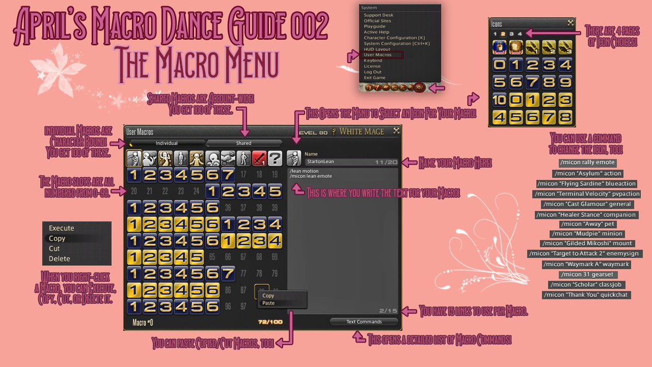The width and height of the screenshot is (652, 367).
Task: Select empty macro slot 96
Action: pos(227,306)
